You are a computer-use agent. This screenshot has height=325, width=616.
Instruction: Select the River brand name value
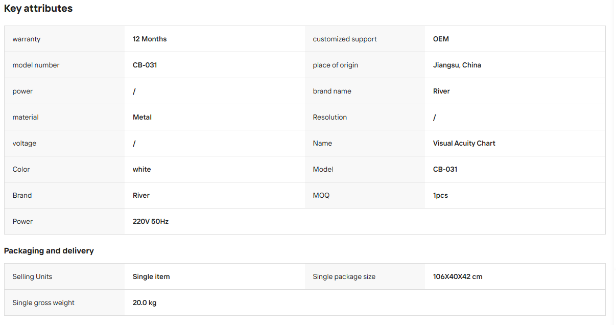[x=441, y=91]
